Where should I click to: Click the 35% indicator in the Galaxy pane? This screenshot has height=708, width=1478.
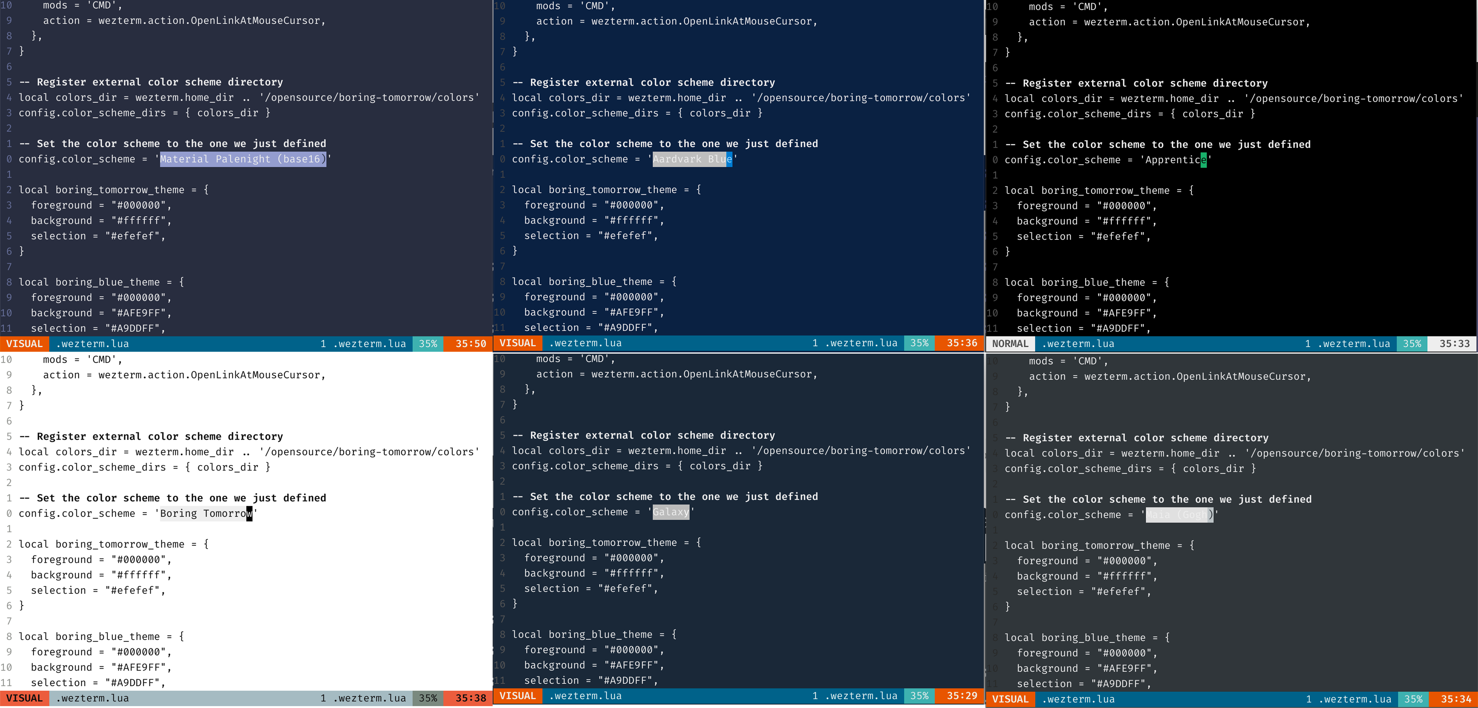(x=919, y=696)
